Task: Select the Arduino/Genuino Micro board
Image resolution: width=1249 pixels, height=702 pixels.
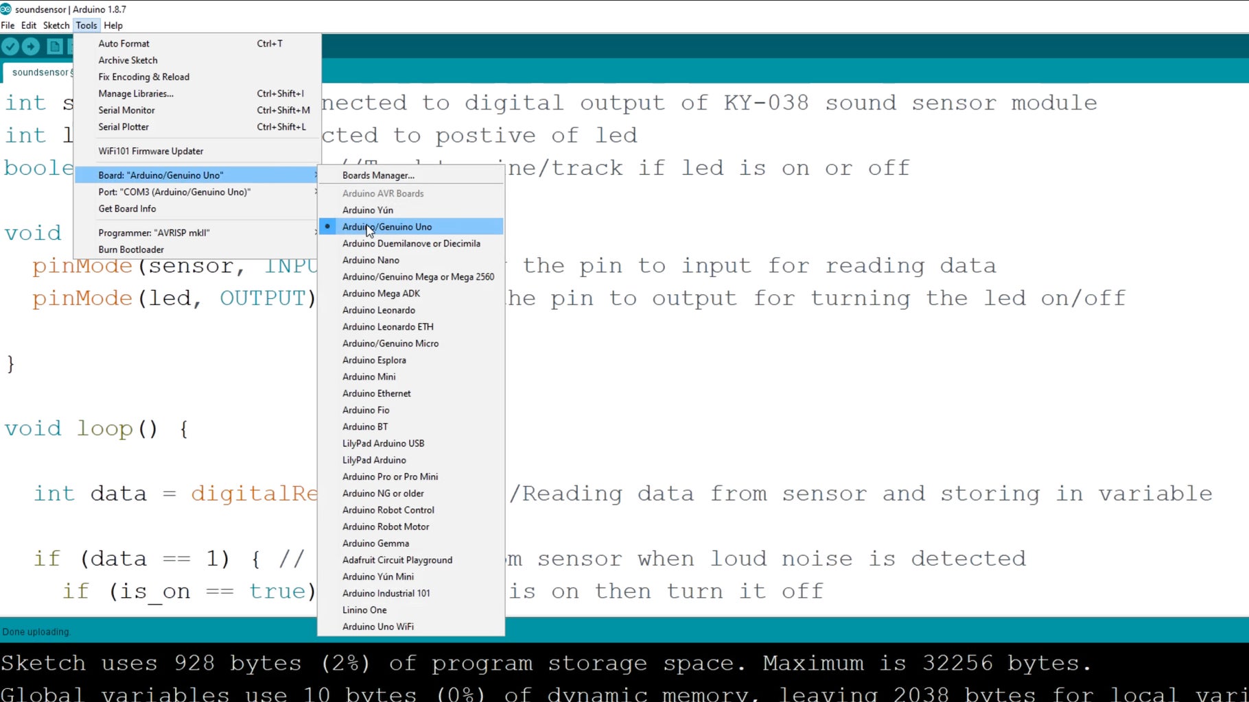Action: 411,343
